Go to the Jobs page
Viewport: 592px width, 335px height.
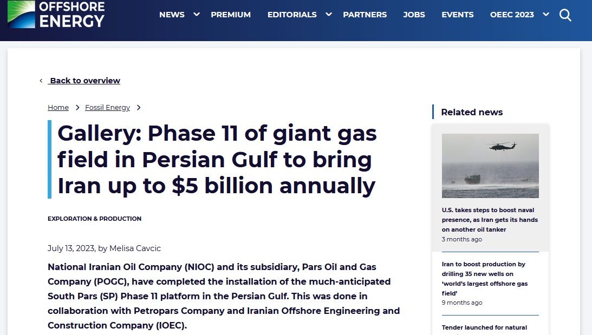tap(414, 15)
